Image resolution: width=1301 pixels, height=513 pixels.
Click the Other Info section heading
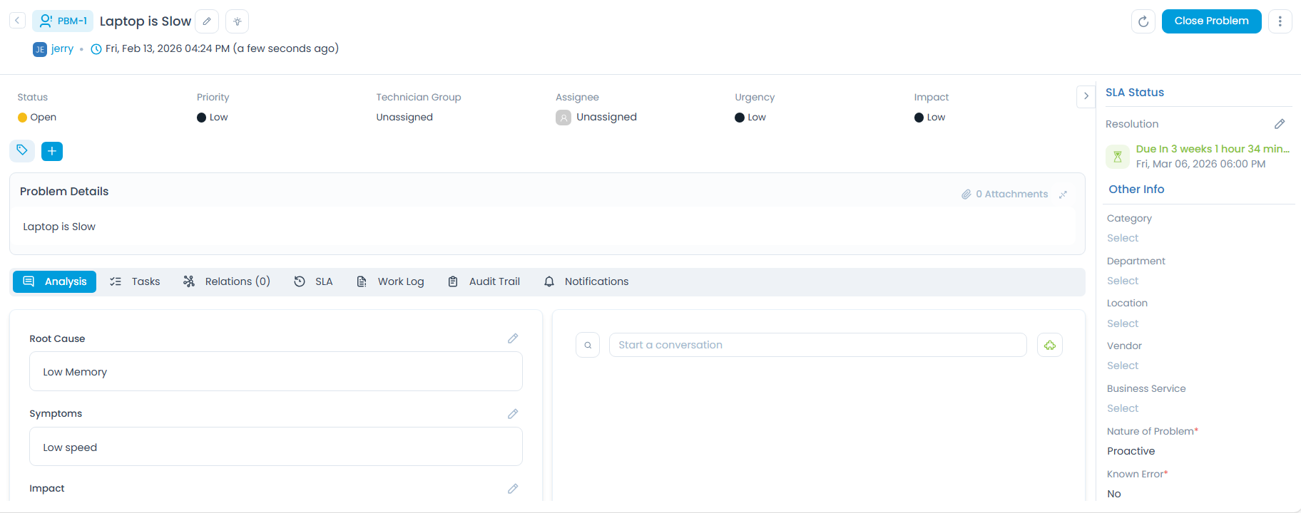pyautogui.click(x=1136, y=189)
